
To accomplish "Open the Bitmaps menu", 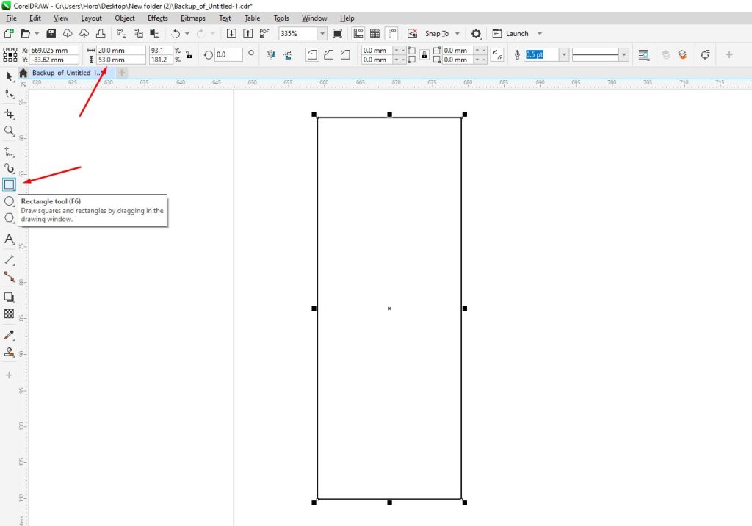I will tap(192, 18).
